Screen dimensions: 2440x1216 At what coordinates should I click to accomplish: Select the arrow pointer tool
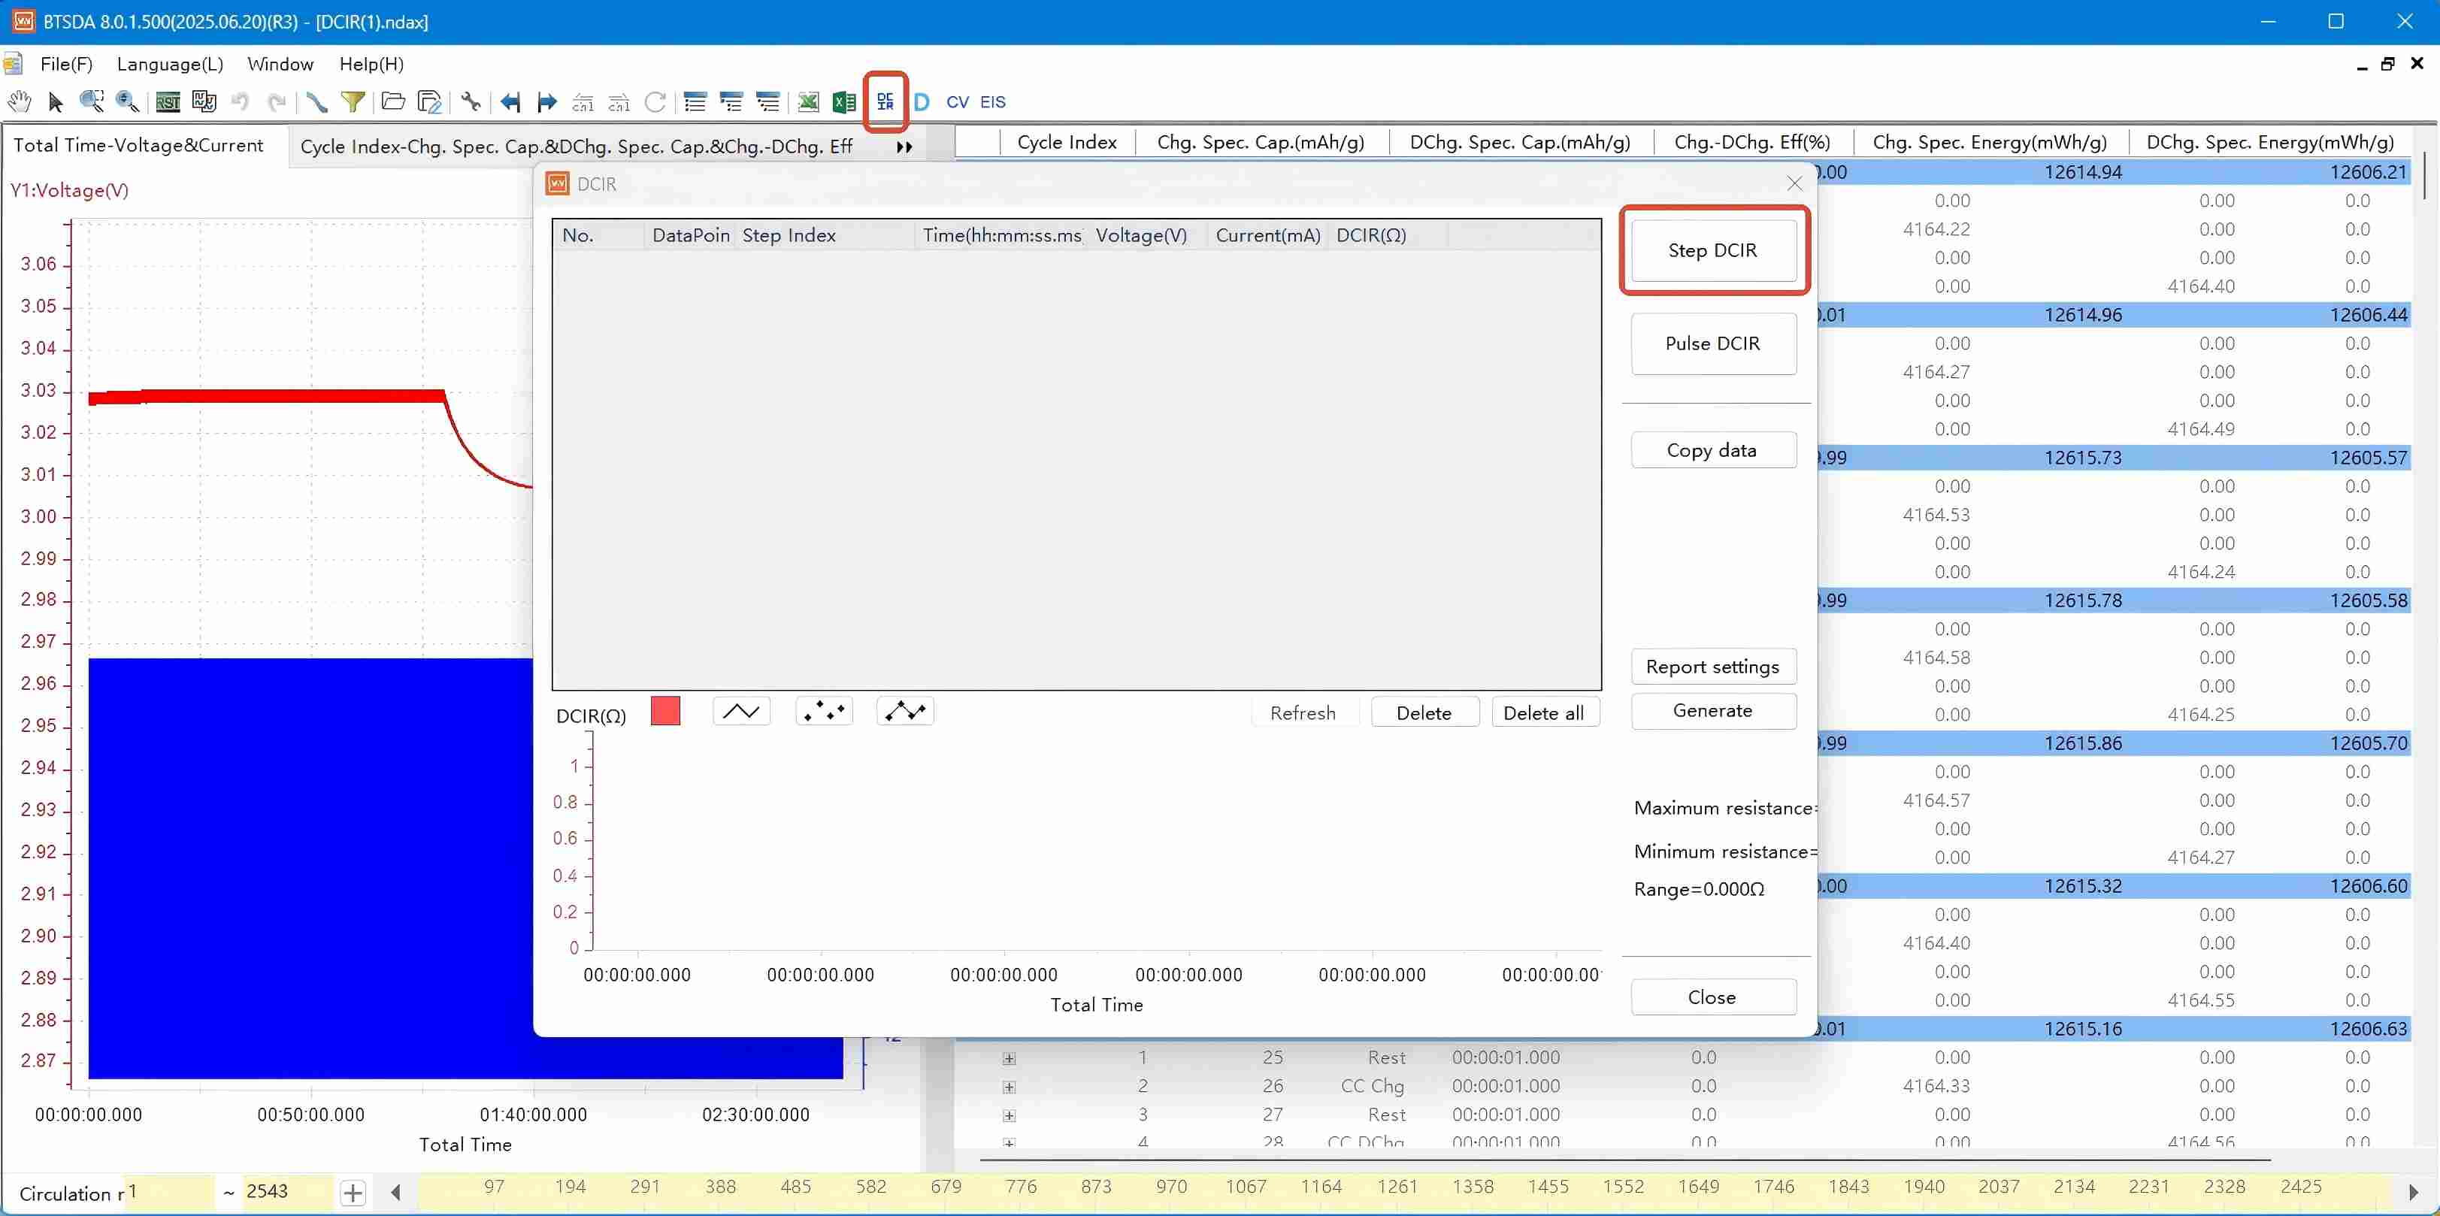(55, 101)
